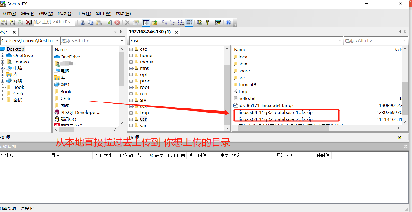412x212 pixels.
Task: Select linux.x64_11gR2_database_1of2.zip file
Action: [x=275, y=113]
